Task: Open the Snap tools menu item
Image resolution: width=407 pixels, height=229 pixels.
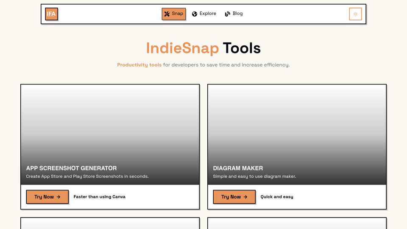Action: tap(174, 14)
